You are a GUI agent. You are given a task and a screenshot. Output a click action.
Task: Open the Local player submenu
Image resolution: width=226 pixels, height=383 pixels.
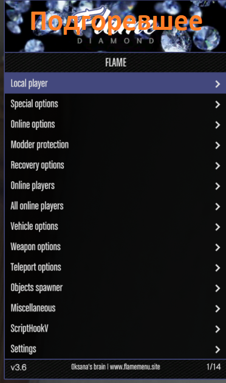click(x=115, y=84)
